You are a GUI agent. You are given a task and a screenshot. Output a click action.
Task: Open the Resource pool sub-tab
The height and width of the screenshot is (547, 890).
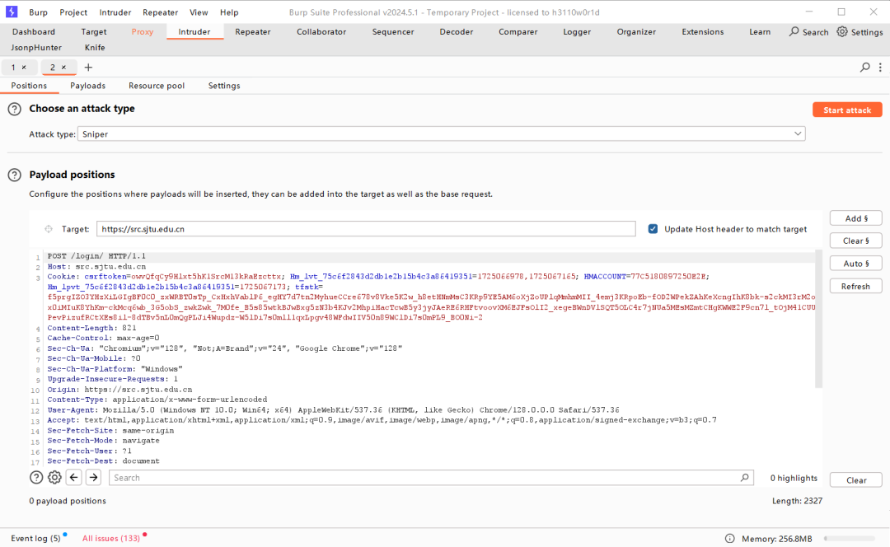coord(157,86)
